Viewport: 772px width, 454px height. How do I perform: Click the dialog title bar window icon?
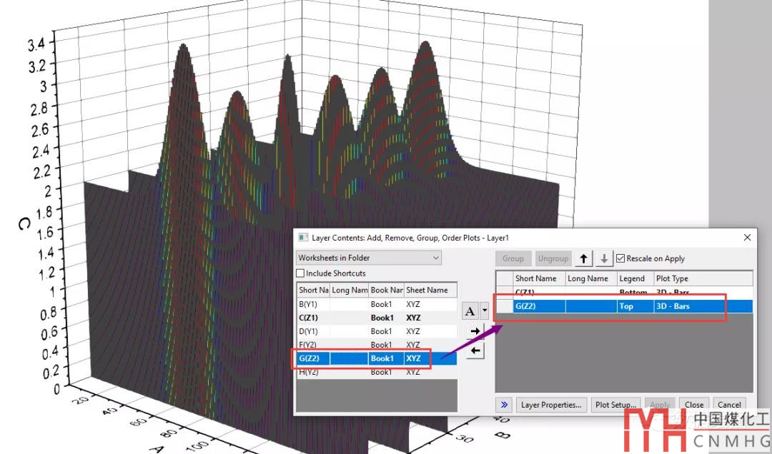coord(303,238)
